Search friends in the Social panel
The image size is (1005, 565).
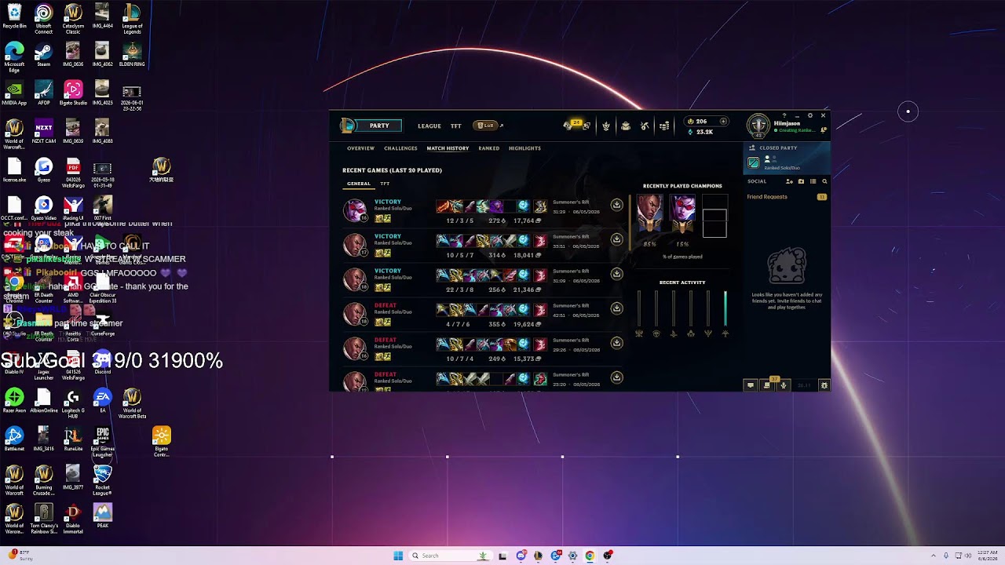click(824, 181)
